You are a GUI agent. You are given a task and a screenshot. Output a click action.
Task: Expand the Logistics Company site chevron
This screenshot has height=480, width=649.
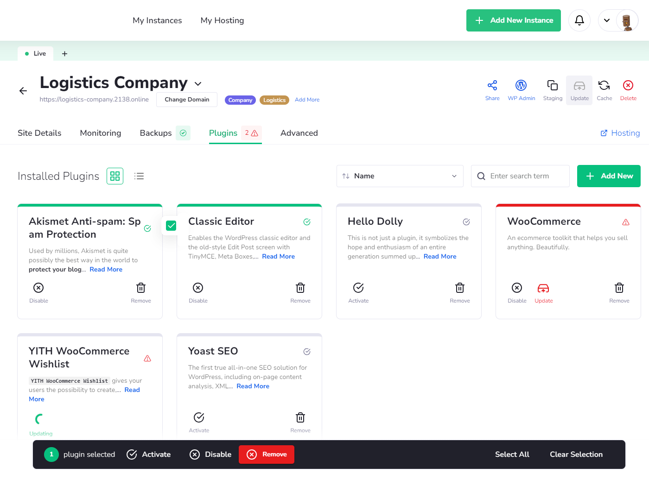click(198, 84)
